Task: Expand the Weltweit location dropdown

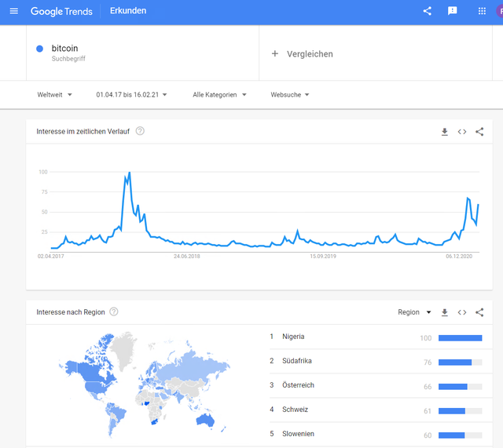Action: [54, 95]
